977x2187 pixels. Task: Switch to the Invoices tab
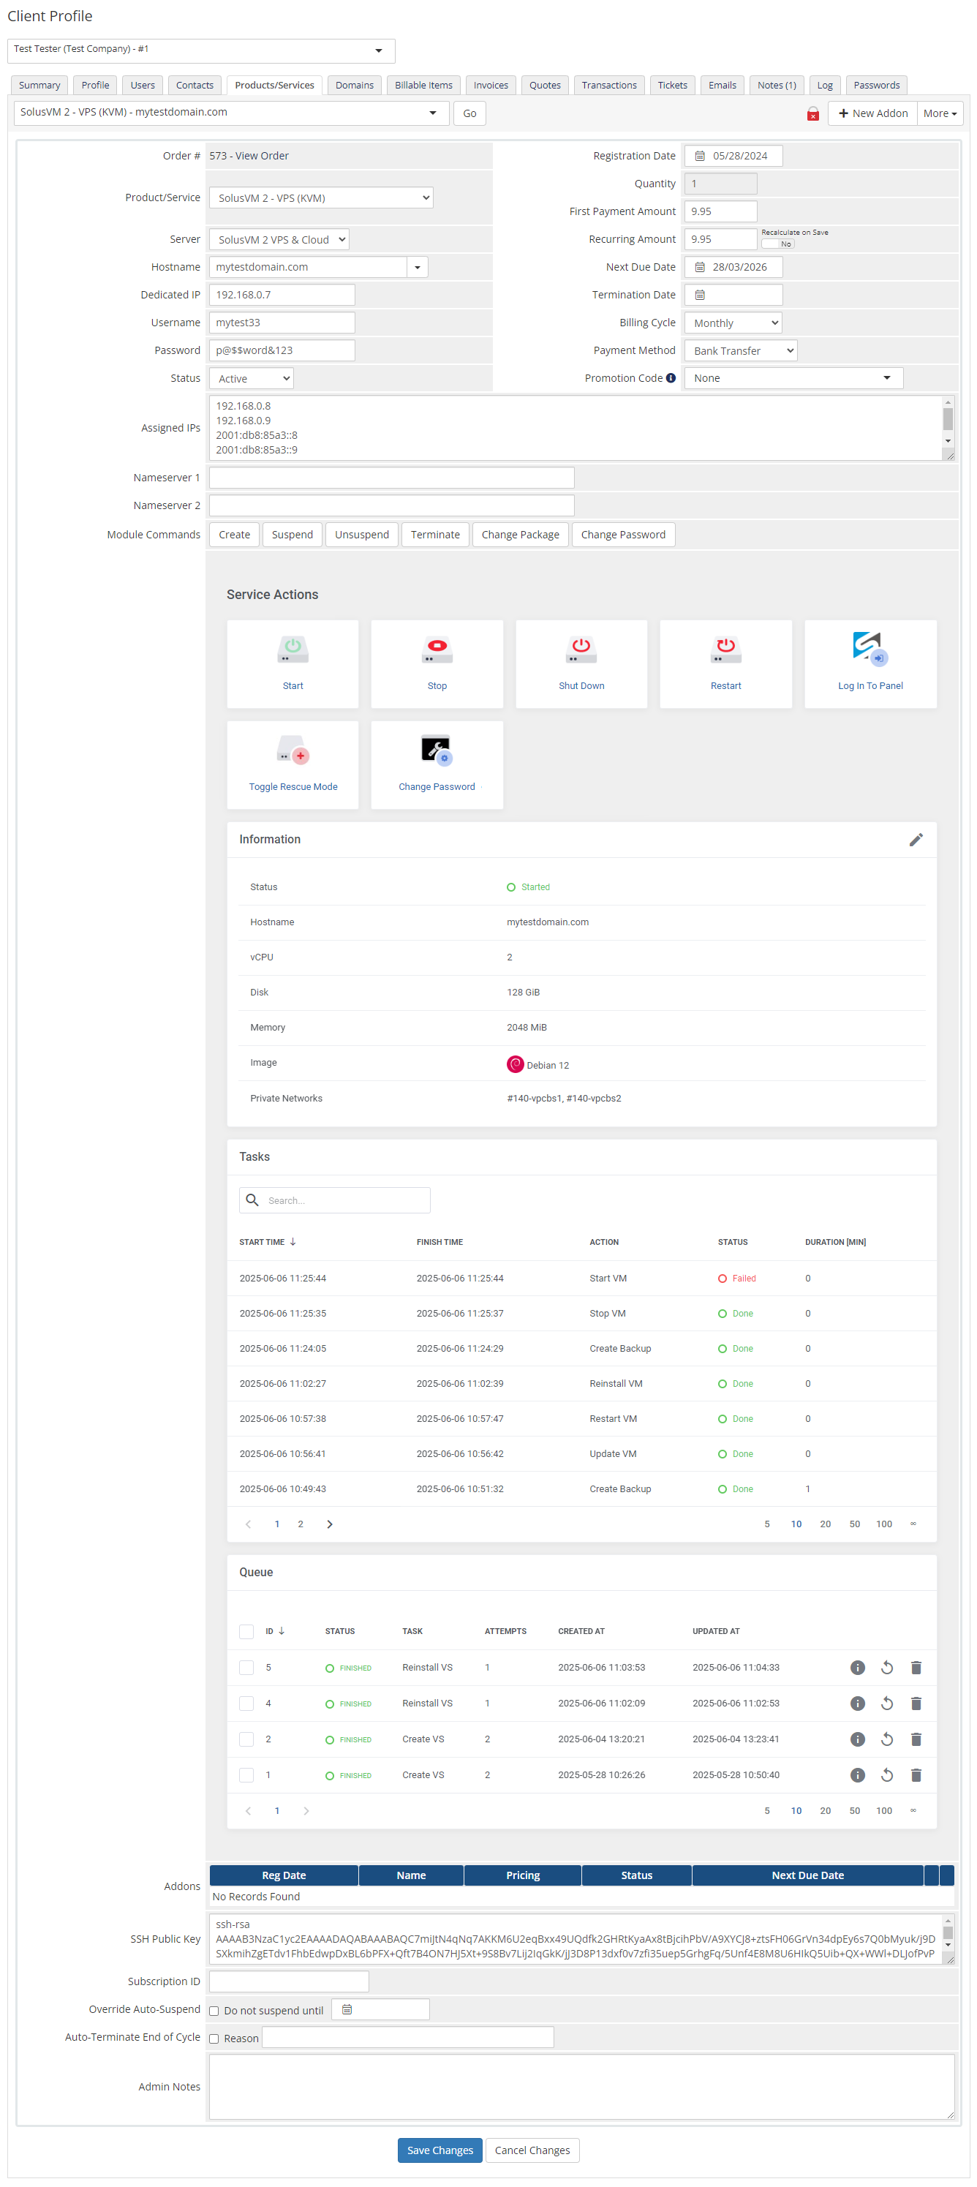click(x=491, y=85)
